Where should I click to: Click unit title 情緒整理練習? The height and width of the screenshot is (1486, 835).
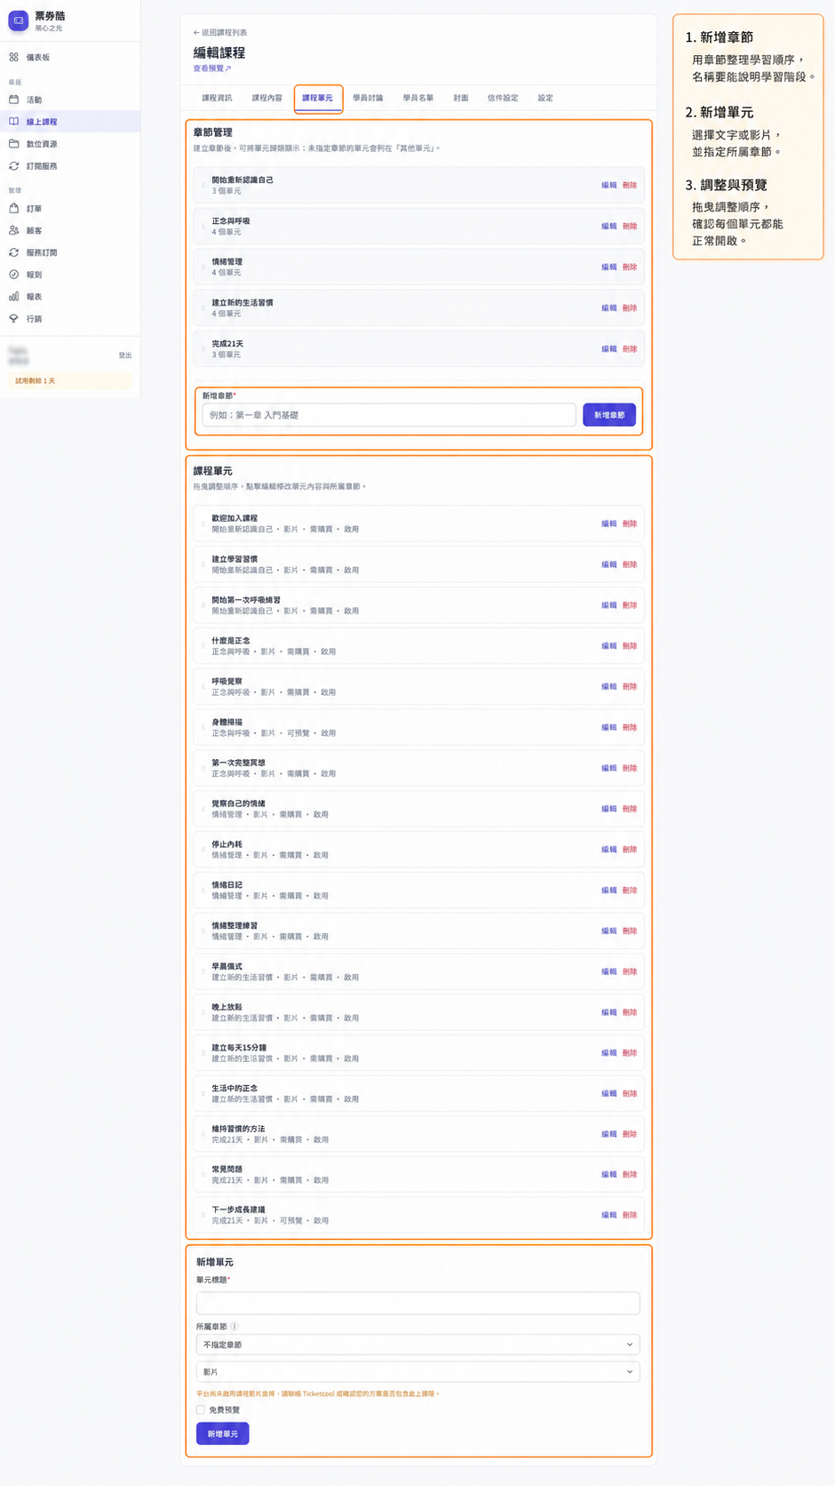tap(235, 925)
